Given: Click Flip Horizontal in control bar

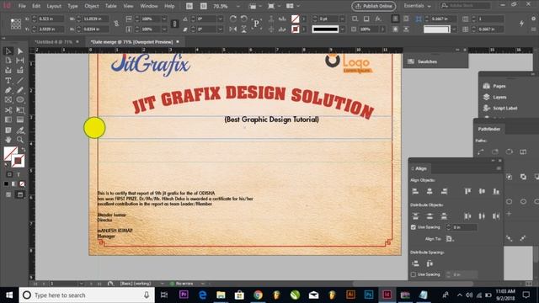Looking at the screenshot, I should coord(233,29).
